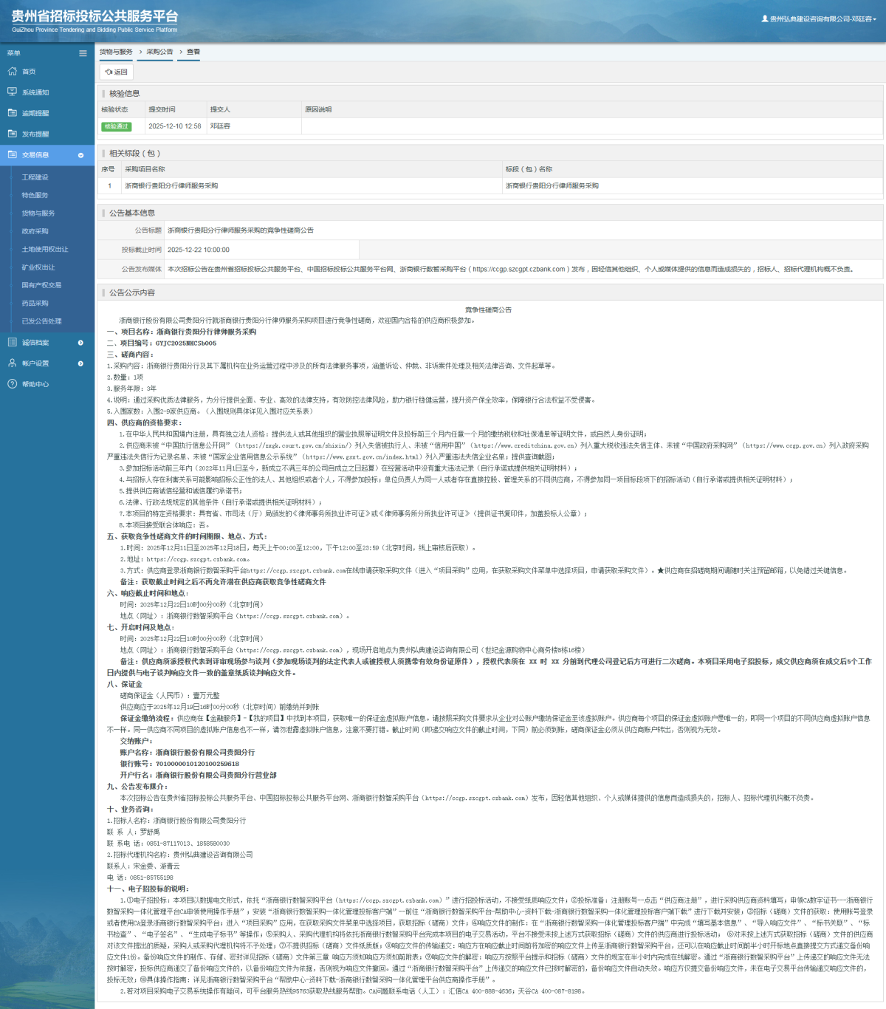Open 已发公告处理 submenu item
886x1009 pixels.
[41, 321]
